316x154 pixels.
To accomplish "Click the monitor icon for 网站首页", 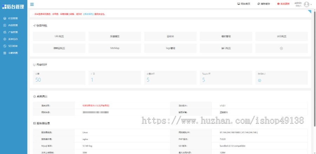I will click(x=239, y=4).
